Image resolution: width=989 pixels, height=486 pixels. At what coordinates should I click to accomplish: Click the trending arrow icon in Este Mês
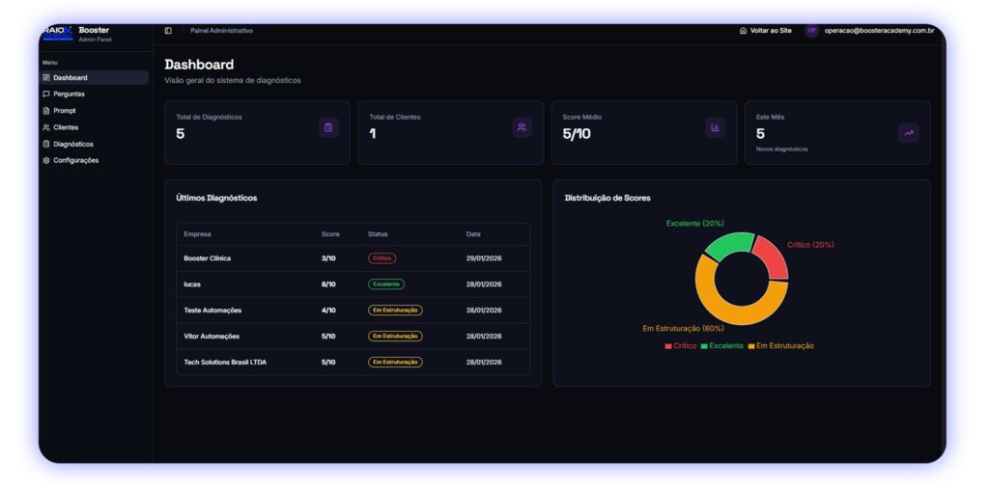[x=908, y=133]
